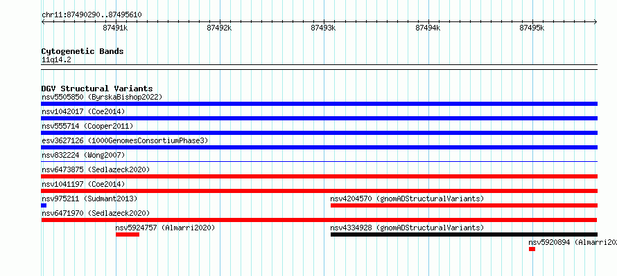Open the nsv6471970 (Sedlazeck2020) variant label

tap(96, 213)
